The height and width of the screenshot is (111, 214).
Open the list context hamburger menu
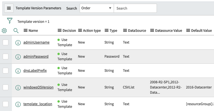pyautogui.click(x=9, y=8)
